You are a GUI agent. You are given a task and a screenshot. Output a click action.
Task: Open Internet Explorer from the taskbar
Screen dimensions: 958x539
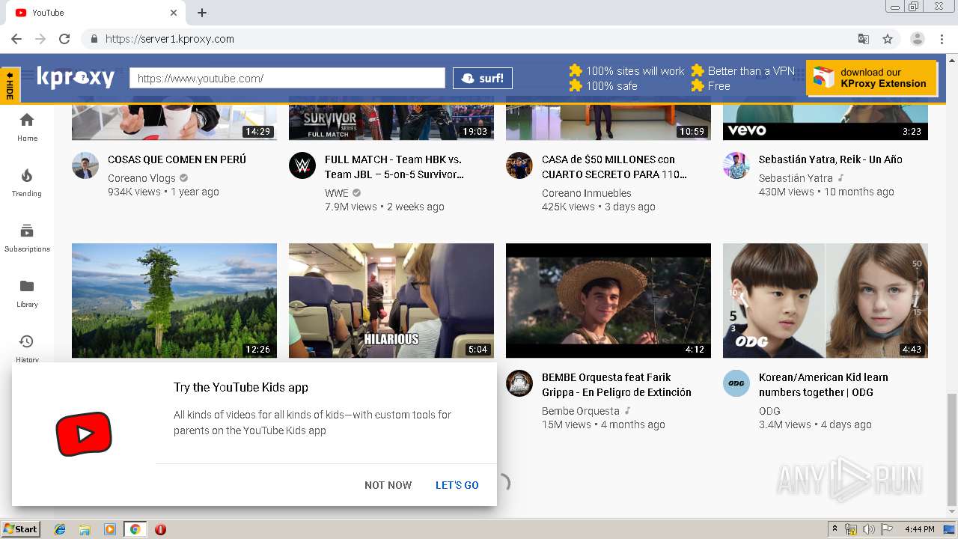click(x=60, y=529)
